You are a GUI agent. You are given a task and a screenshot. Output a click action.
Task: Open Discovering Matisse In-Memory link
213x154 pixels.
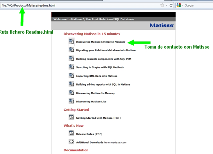95,93
